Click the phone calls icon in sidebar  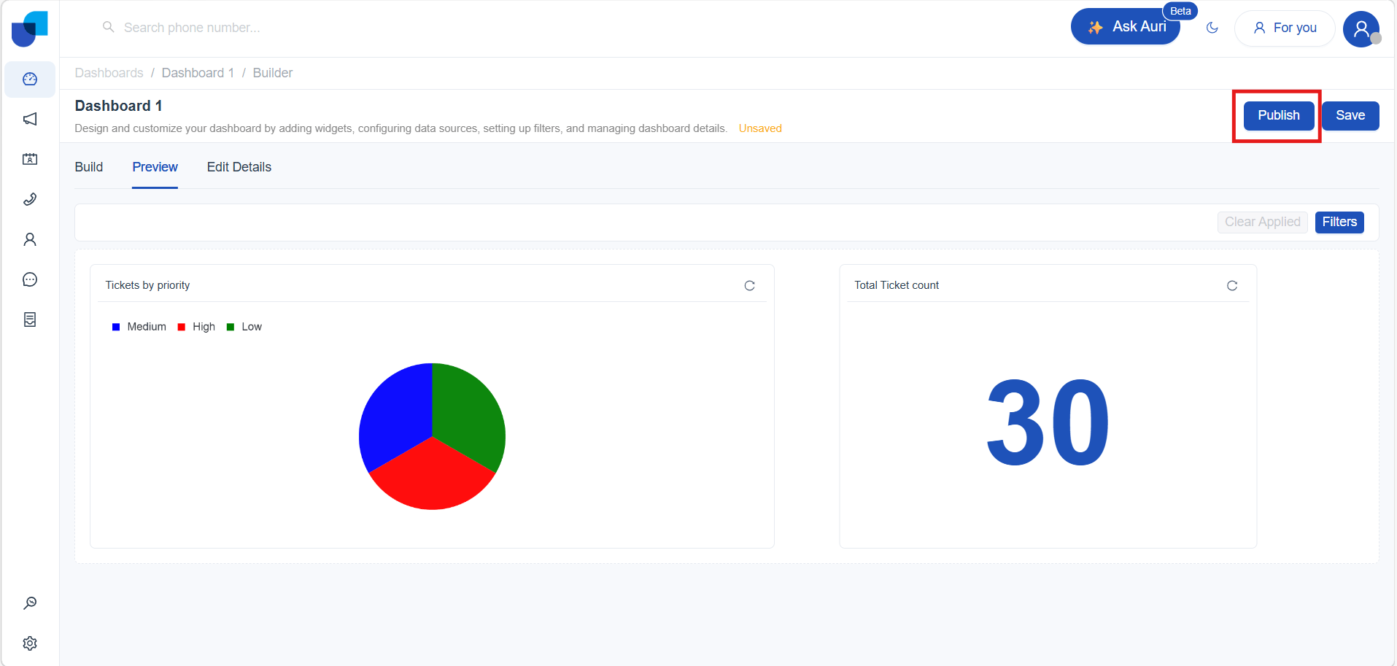pyautogui.click(x=30, y=199)
